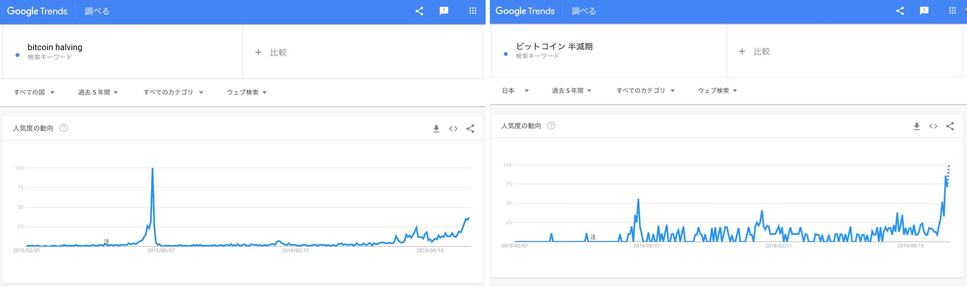Open feedback icon in left header bar
Viewport: 967px width, 287px height.
444,11
